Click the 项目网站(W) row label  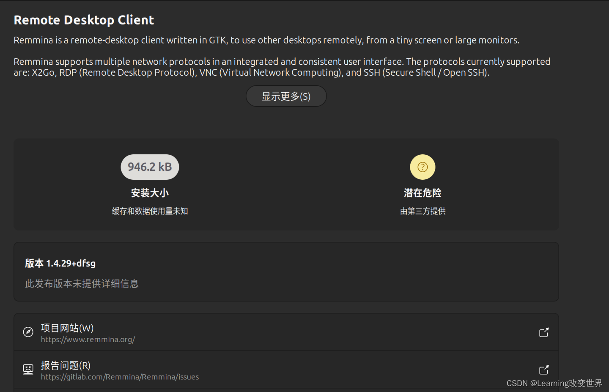[67, 328]
